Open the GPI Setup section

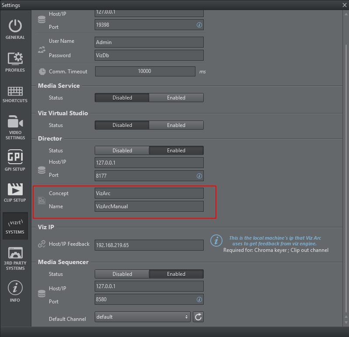pos(15,160)
